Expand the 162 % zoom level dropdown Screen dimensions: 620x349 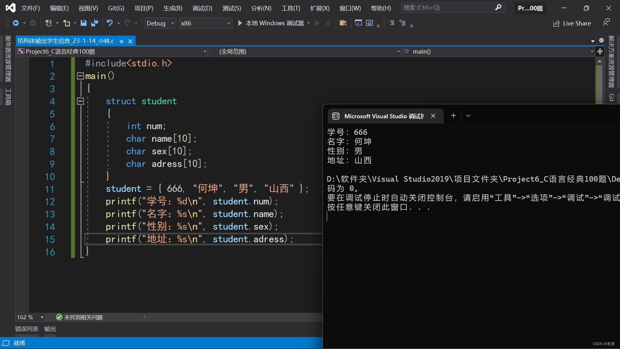[42, 317]
